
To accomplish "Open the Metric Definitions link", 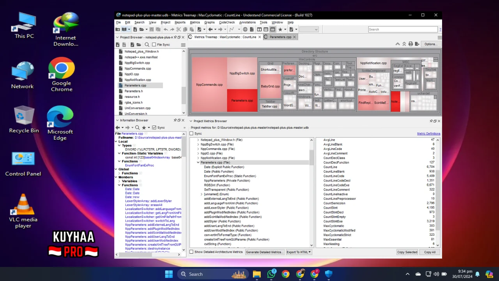I will [x=428, y=133].
